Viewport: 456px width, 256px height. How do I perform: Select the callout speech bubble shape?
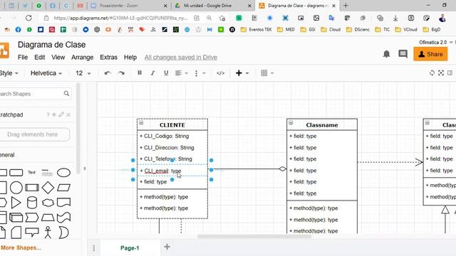tap(32, 233)
